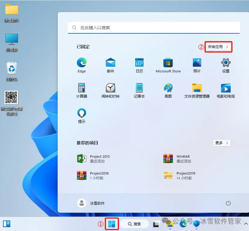The image size is (249, 231).
Task: Select 冰雪软件 folder on desktop
Action: [x=12, y=13]
